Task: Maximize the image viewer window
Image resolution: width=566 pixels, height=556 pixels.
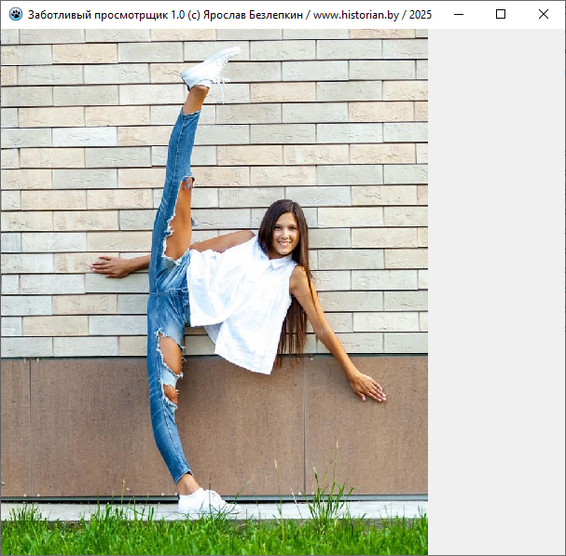Action: point(501,14)
